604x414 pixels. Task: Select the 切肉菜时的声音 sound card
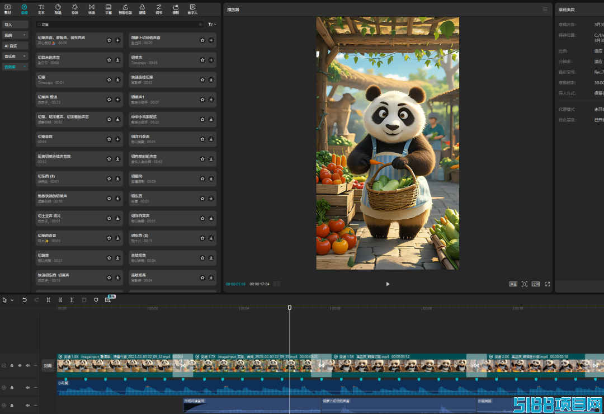(173, 159)
